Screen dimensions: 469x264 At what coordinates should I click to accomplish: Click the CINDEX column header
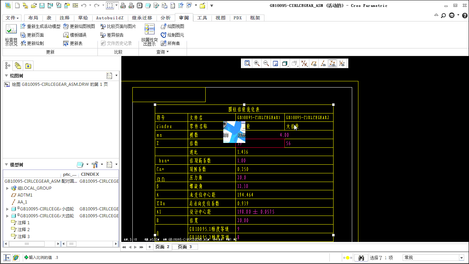90,174
